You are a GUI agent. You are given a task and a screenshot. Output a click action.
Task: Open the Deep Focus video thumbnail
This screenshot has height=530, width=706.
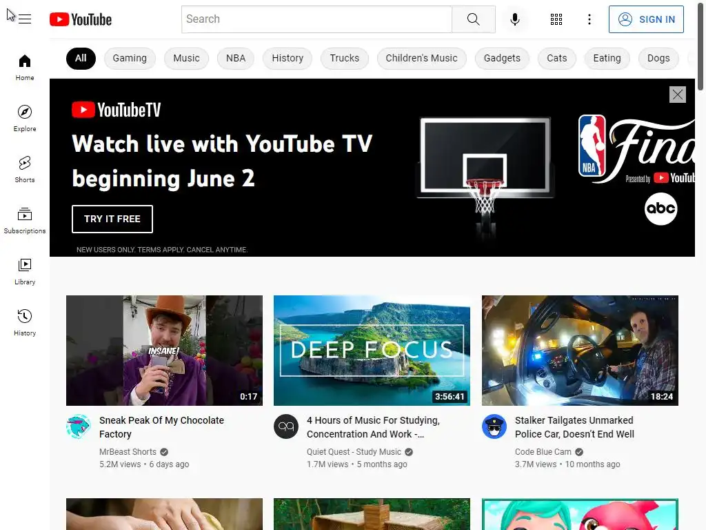point(372,351)
